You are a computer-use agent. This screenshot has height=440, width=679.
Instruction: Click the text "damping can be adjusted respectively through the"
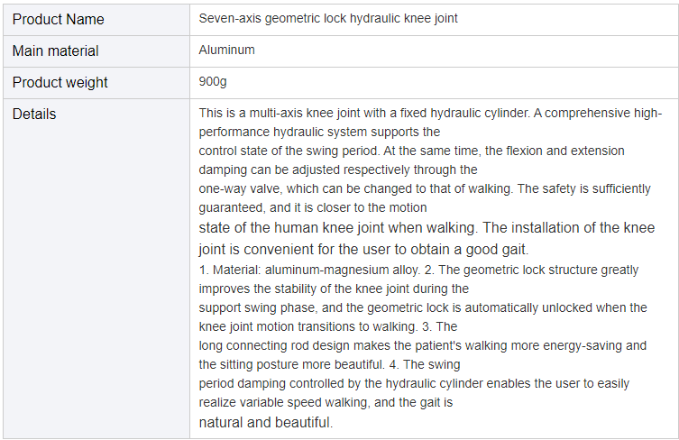point(338,169)
